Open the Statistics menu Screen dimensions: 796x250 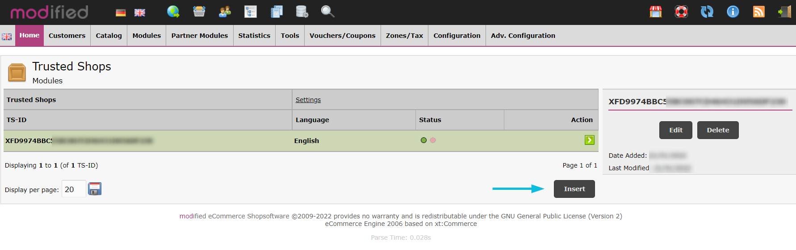pos(254,36)
